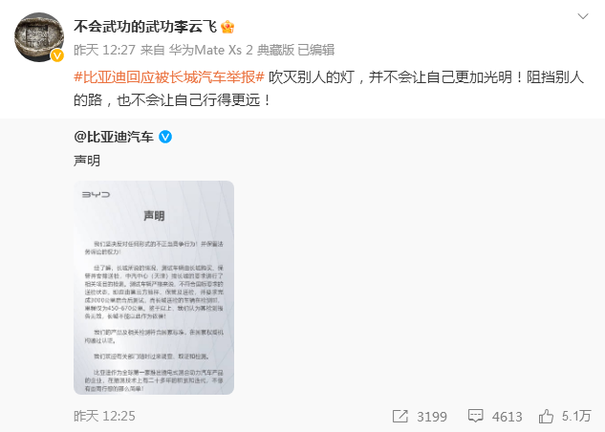
Task: Open the 3199 reposts count
Action: [432, 417]
